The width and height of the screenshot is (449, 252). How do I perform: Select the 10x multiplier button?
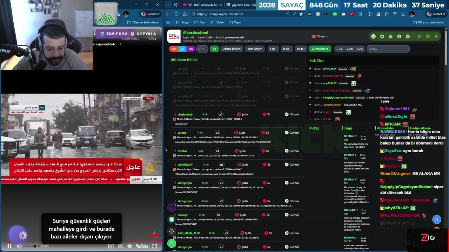(x=174, y=49)
